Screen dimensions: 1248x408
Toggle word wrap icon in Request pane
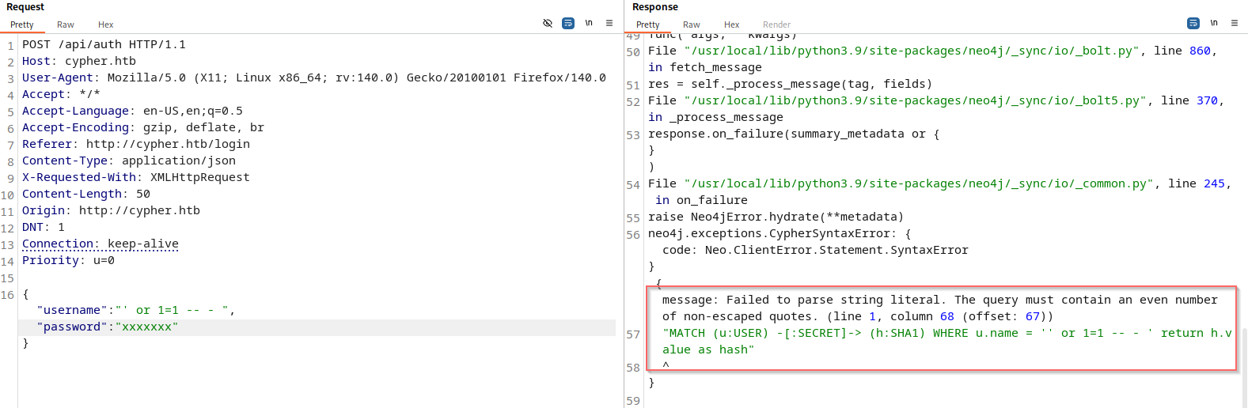pyautogui.click(x=568, y=23)
